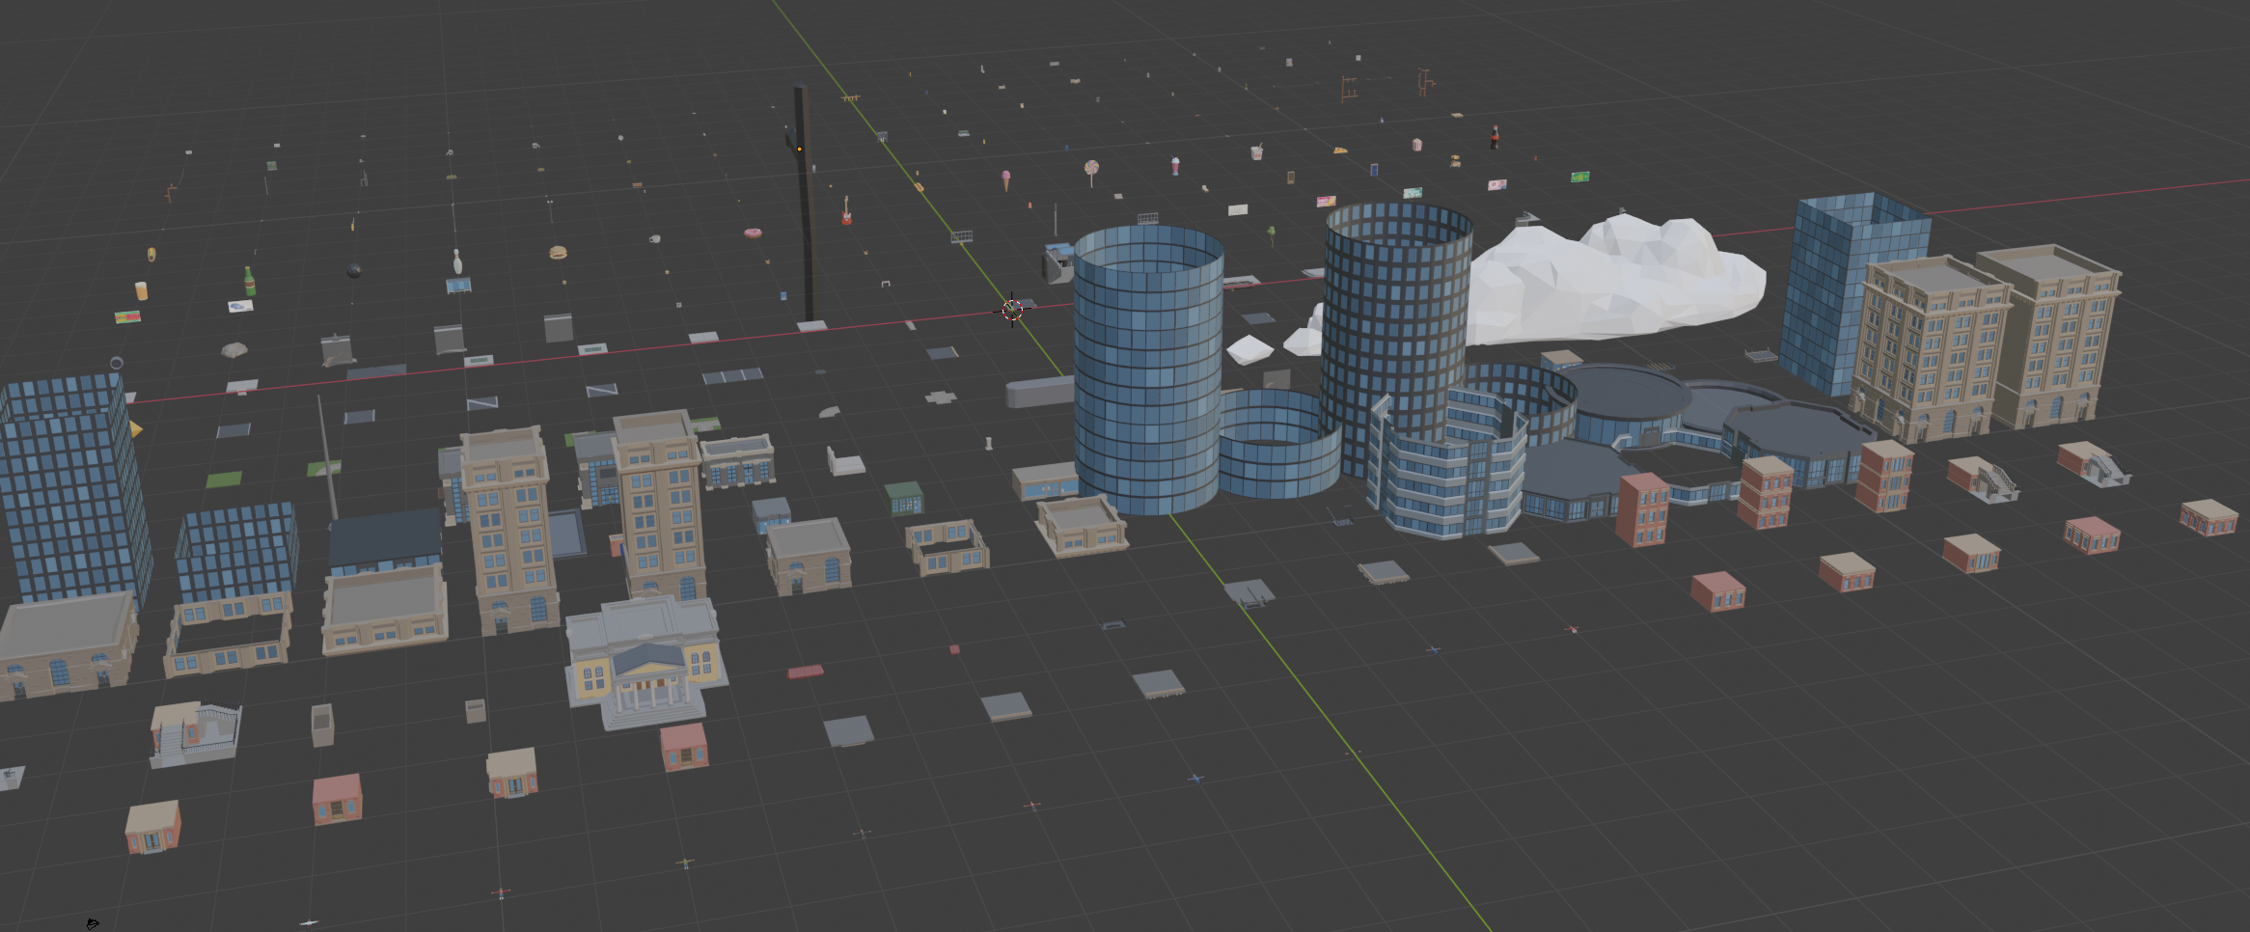Select the small green tree
2250x932 pixels.
pyautogui.click(x=1271, y=233)
